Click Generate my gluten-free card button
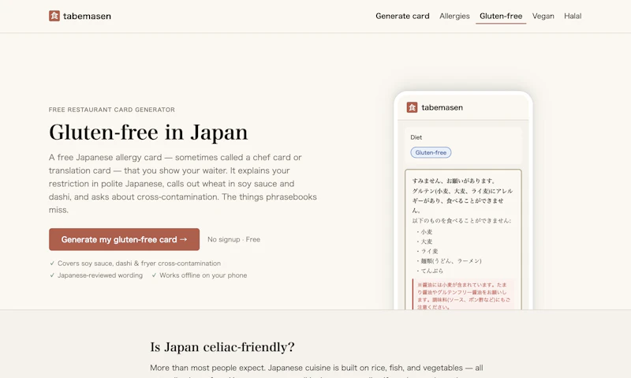Screen dimensions: 631x378 click(x=125, y=240)
